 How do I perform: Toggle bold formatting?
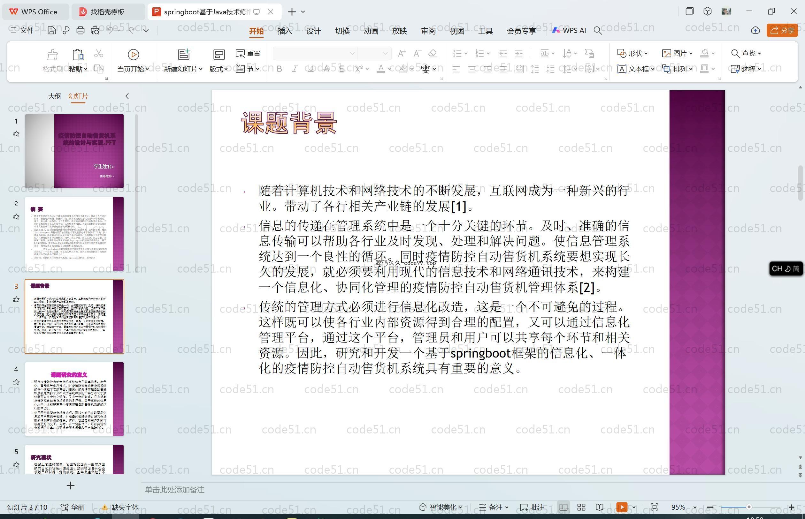279,69
